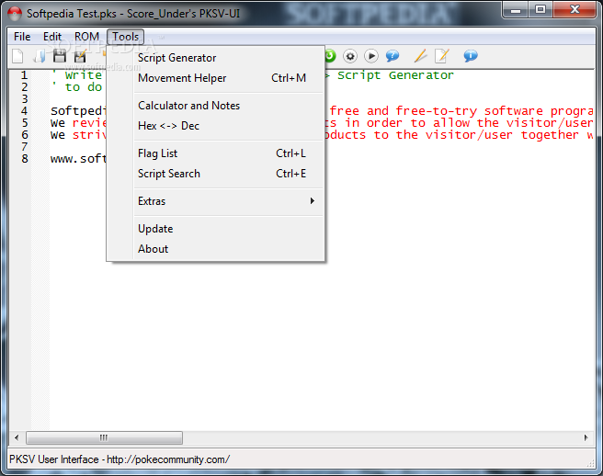Open the File menu

pyautogui.click(x=22, y=37)
